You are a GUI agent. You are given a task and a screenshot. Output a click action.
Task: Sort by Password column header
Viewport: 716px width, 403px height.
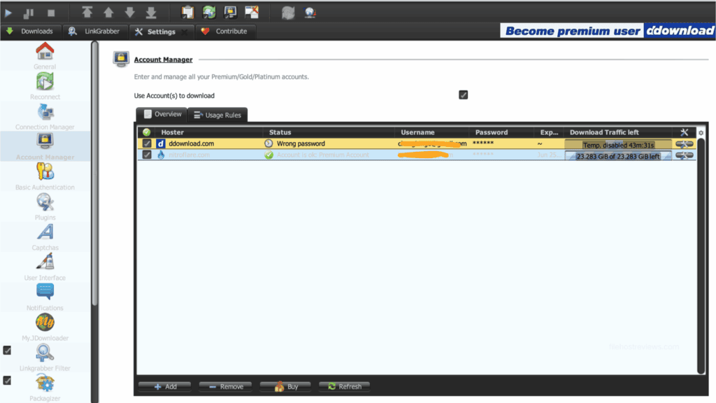[501, 132]
